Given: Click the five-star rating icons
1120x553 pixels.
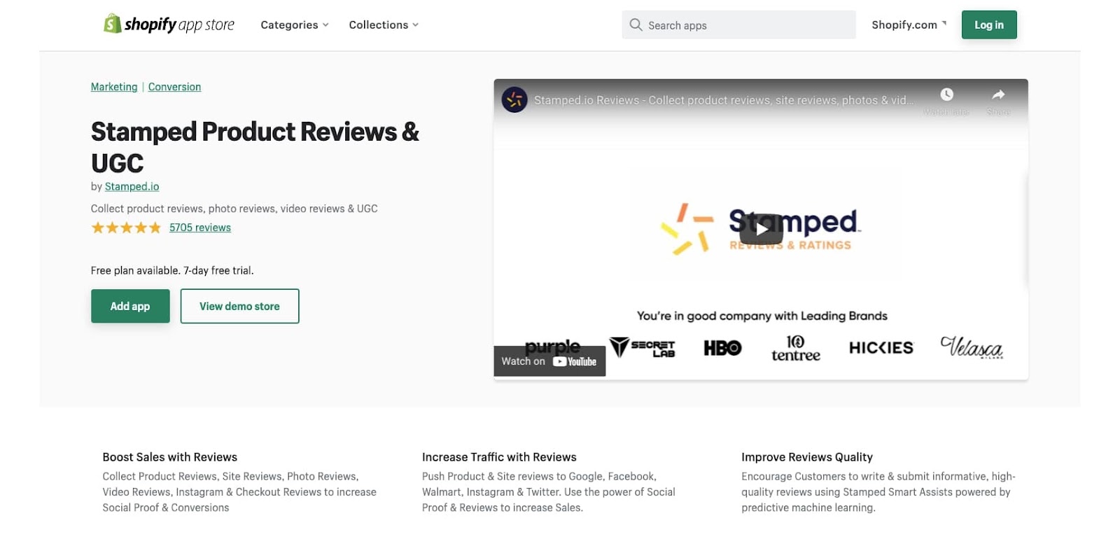Looking at the screenshot, I should tap(126, 227).
